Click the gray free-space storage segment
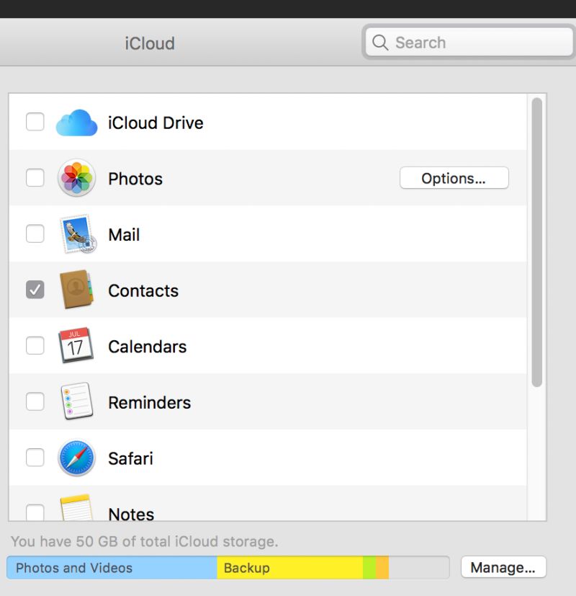Screen dimensions: 576x596 pyautogui.click(x=419, y=567)
